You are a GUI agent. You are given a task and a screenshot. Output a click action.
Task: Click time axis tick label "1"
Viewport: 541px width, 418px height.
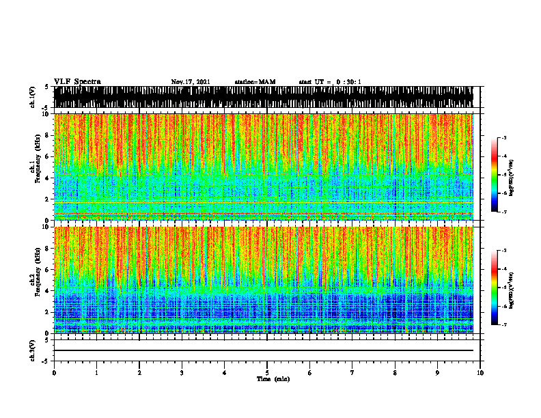click(96, 373)
